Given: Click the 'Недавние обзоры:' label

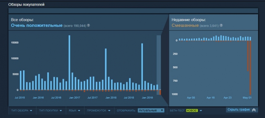Looking at the screenshot, I should click(x=189, y=20).
